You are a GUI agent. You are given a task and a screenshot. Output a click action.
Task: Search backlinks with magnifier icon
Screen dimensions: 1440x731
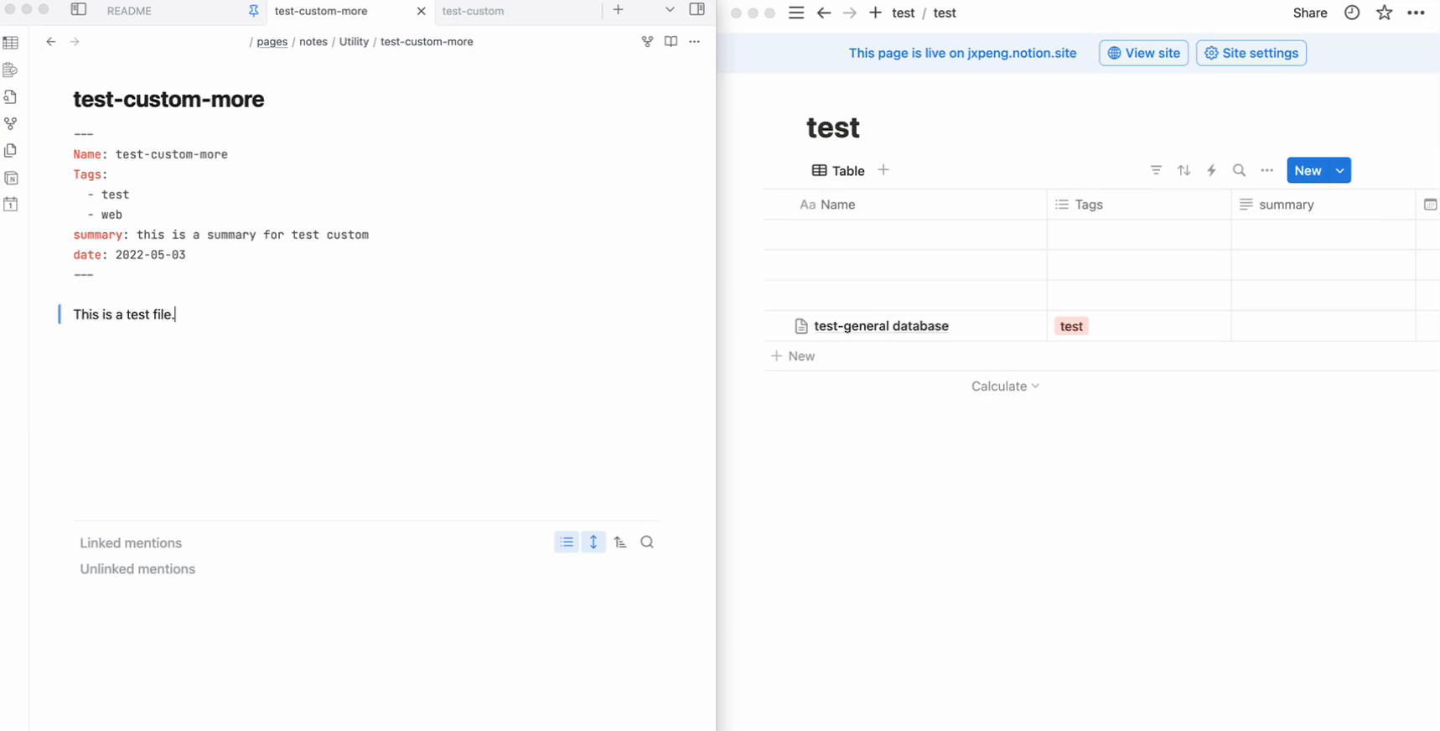coord(647,542)
